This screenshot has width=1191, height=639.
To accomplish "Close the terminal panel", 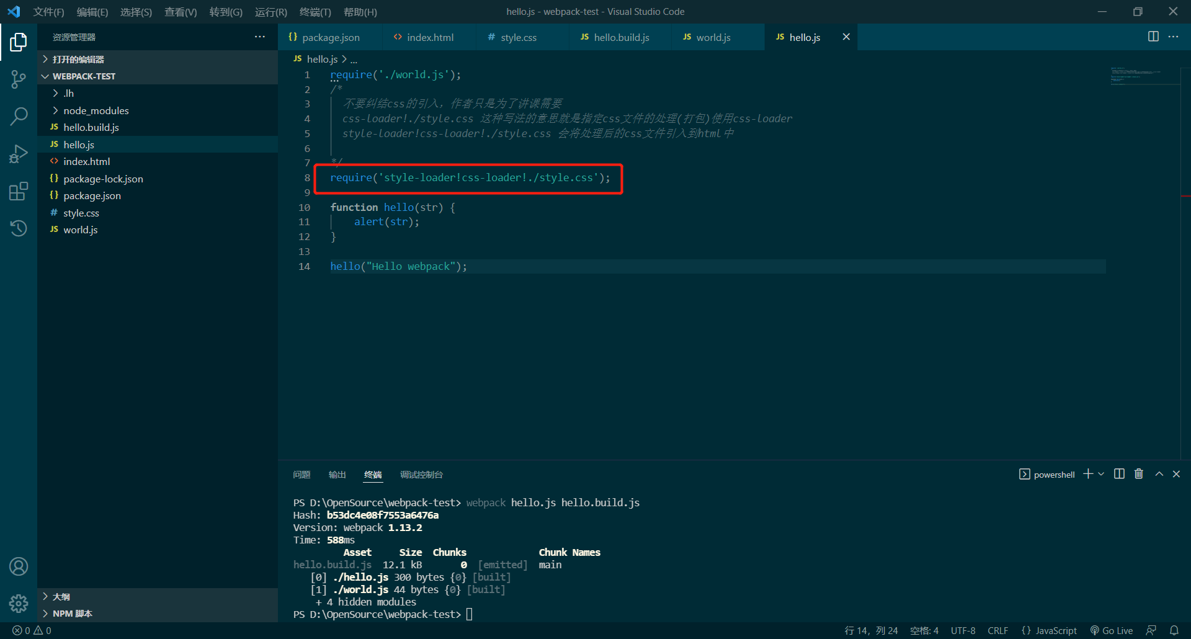I will coord(1176,474).
